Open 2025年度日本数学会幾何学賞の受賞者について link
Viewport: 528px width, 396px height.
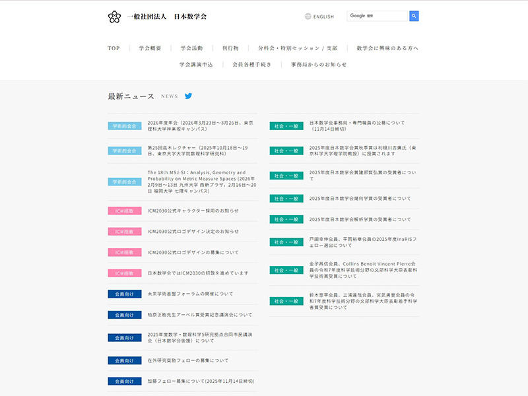(360, 198)
